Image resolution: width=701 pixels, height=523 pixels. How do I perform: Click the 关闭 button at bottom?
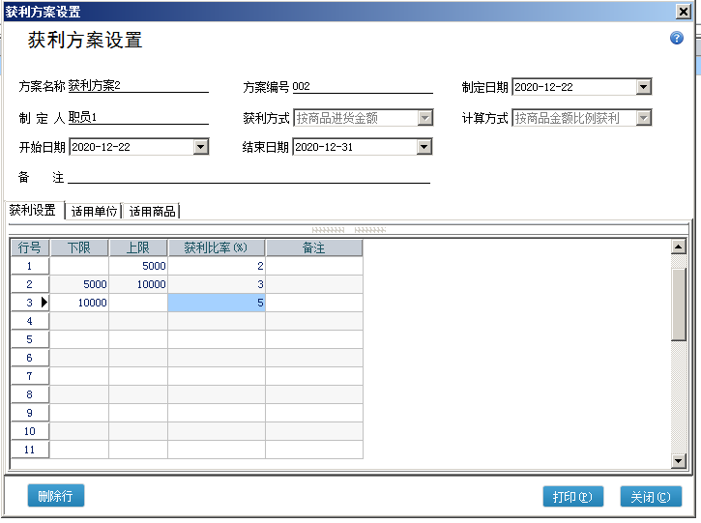(651, 497)
